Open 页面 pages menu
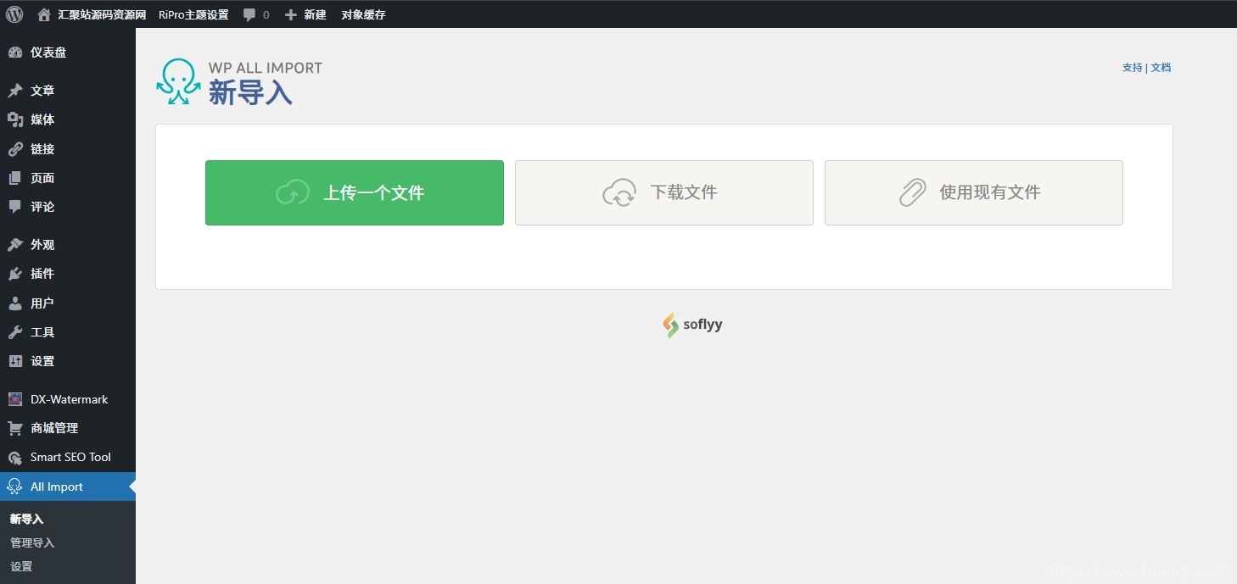 [68, 178]
